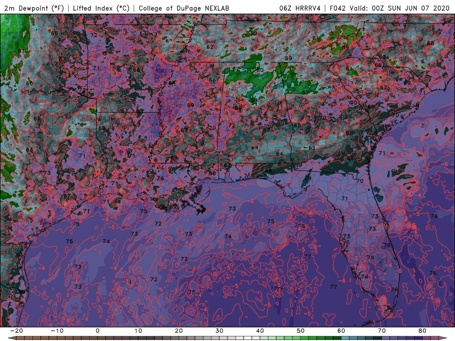This screenshot has height=341, width=455.
Task: Click the 80 tick label on the colorbar
Action: [x=423, y=331]
